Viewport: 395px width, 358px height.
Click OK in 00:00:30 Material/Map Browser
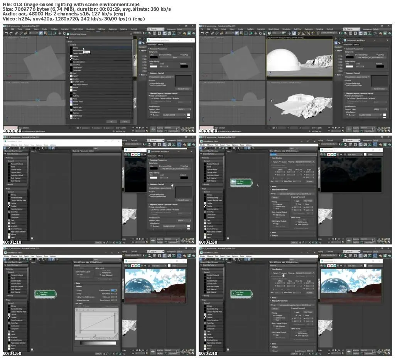(x=111, y=122)
